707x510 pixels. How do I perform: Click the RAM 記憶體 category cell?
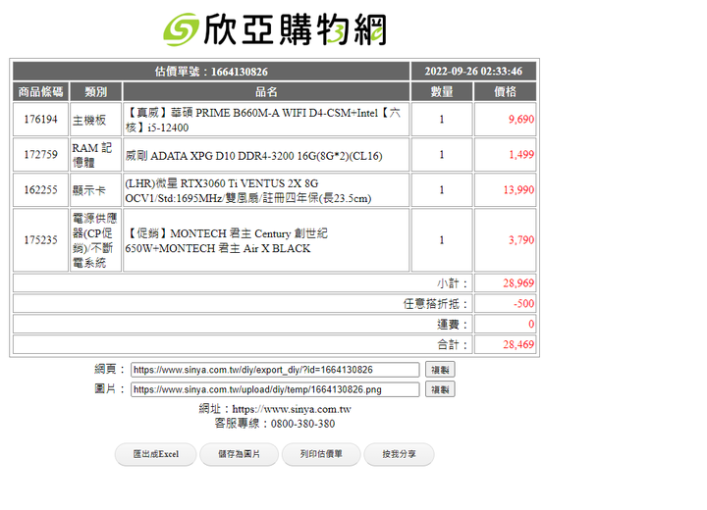pyautogui.click(x=95, y=155)
